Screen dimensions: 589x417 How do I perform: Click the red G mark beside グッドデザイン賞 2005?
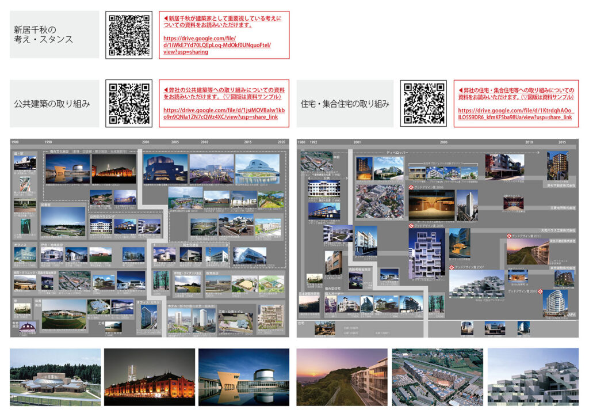(411, 187)
